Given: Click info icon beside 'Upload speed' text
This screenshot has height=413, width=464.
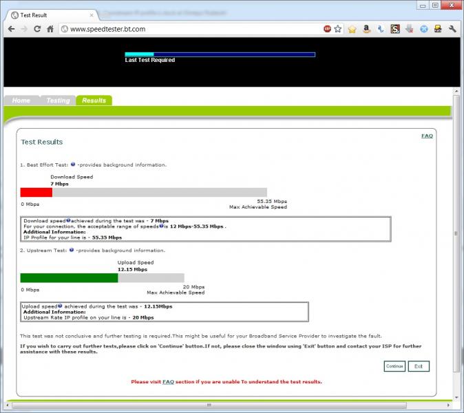Looking at the screenshot, I should 60,306.
